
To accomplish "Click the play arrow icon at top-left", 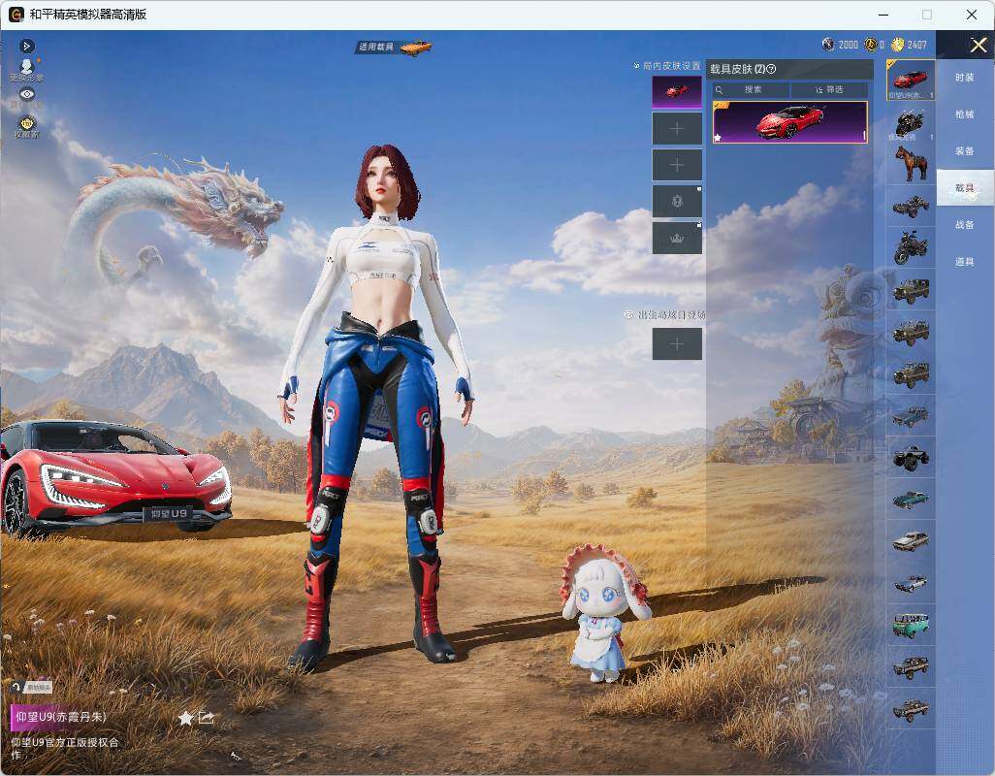I will (x=26, y=46).
